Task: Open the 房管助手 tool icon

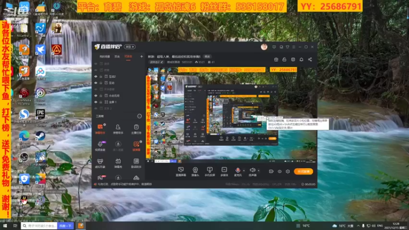Action: click(x=118, y=129)
